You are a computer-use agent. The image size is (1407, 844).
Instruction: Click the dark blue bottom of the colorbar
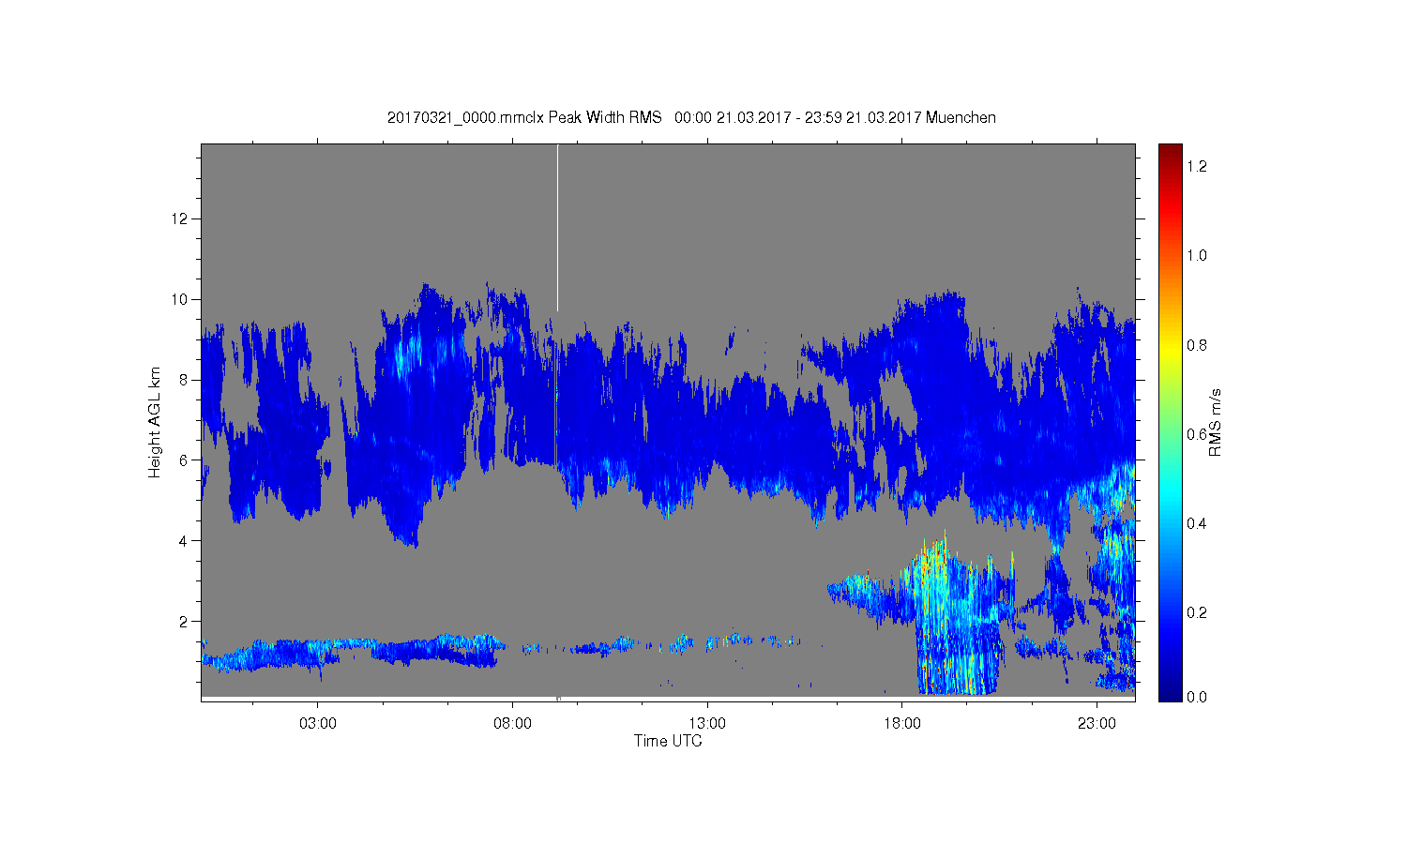[1170, 692]
